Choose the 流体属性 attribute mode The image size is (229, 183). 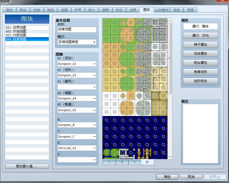pos(200,54)
